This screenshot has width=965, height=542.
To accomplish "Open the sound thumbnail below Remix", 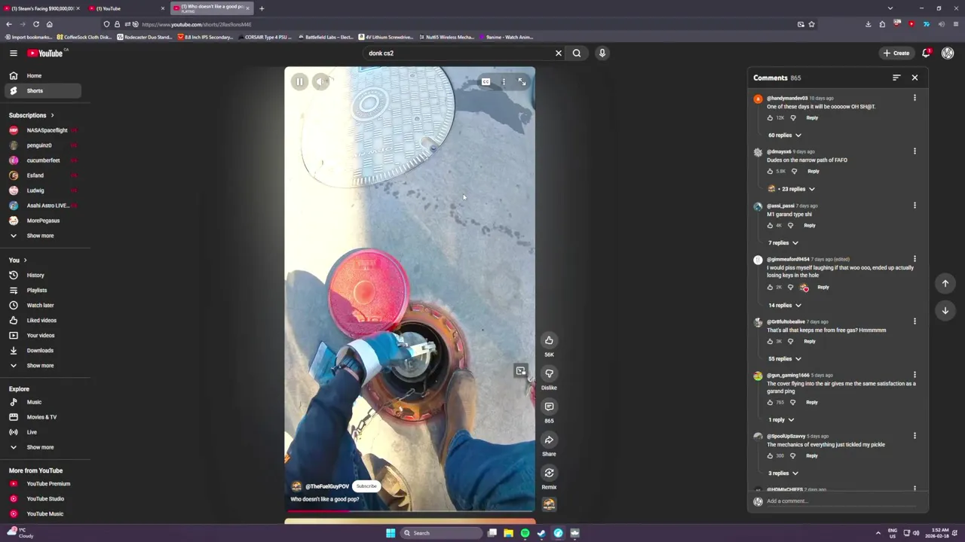I will pyautogui.click(x=549, y=504).
